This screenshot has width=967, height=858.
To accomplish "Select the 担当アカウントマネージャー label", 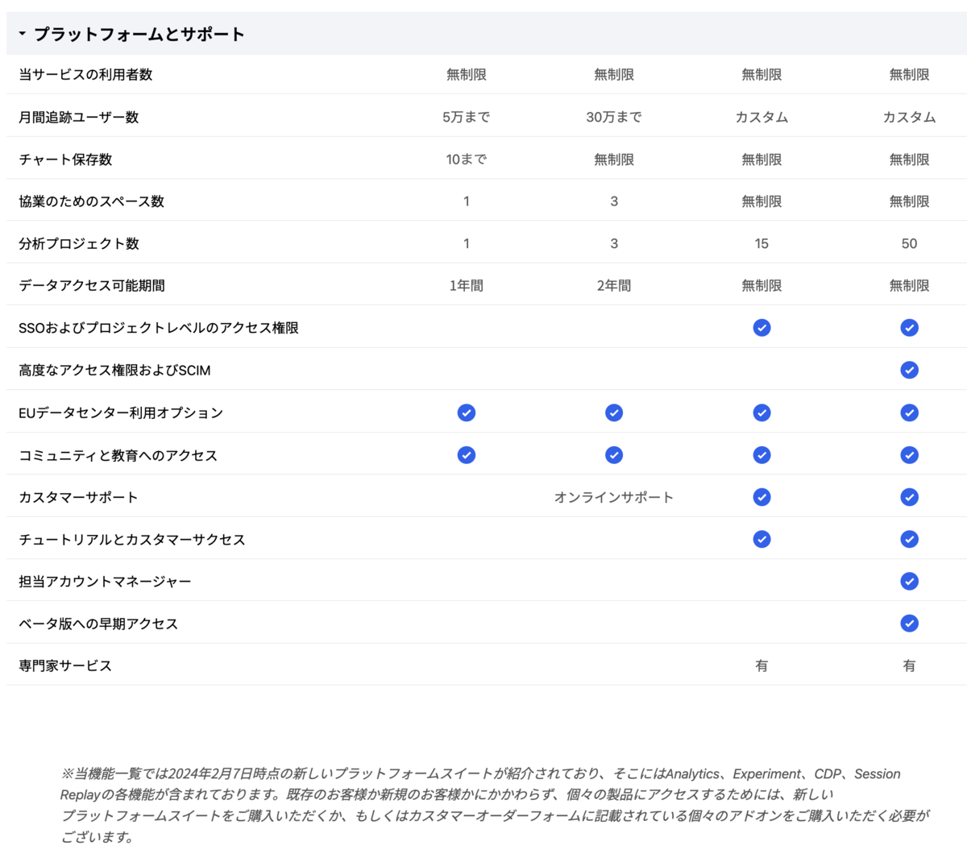I will pyautogui.click(x=105, y=581).
